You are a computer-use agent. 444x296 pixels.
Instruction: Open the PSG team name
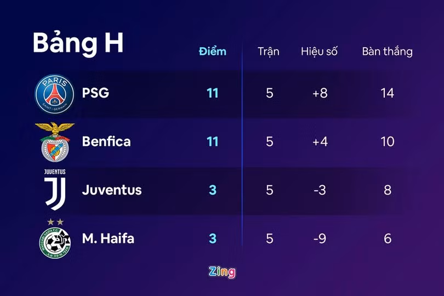click(95, 93)
